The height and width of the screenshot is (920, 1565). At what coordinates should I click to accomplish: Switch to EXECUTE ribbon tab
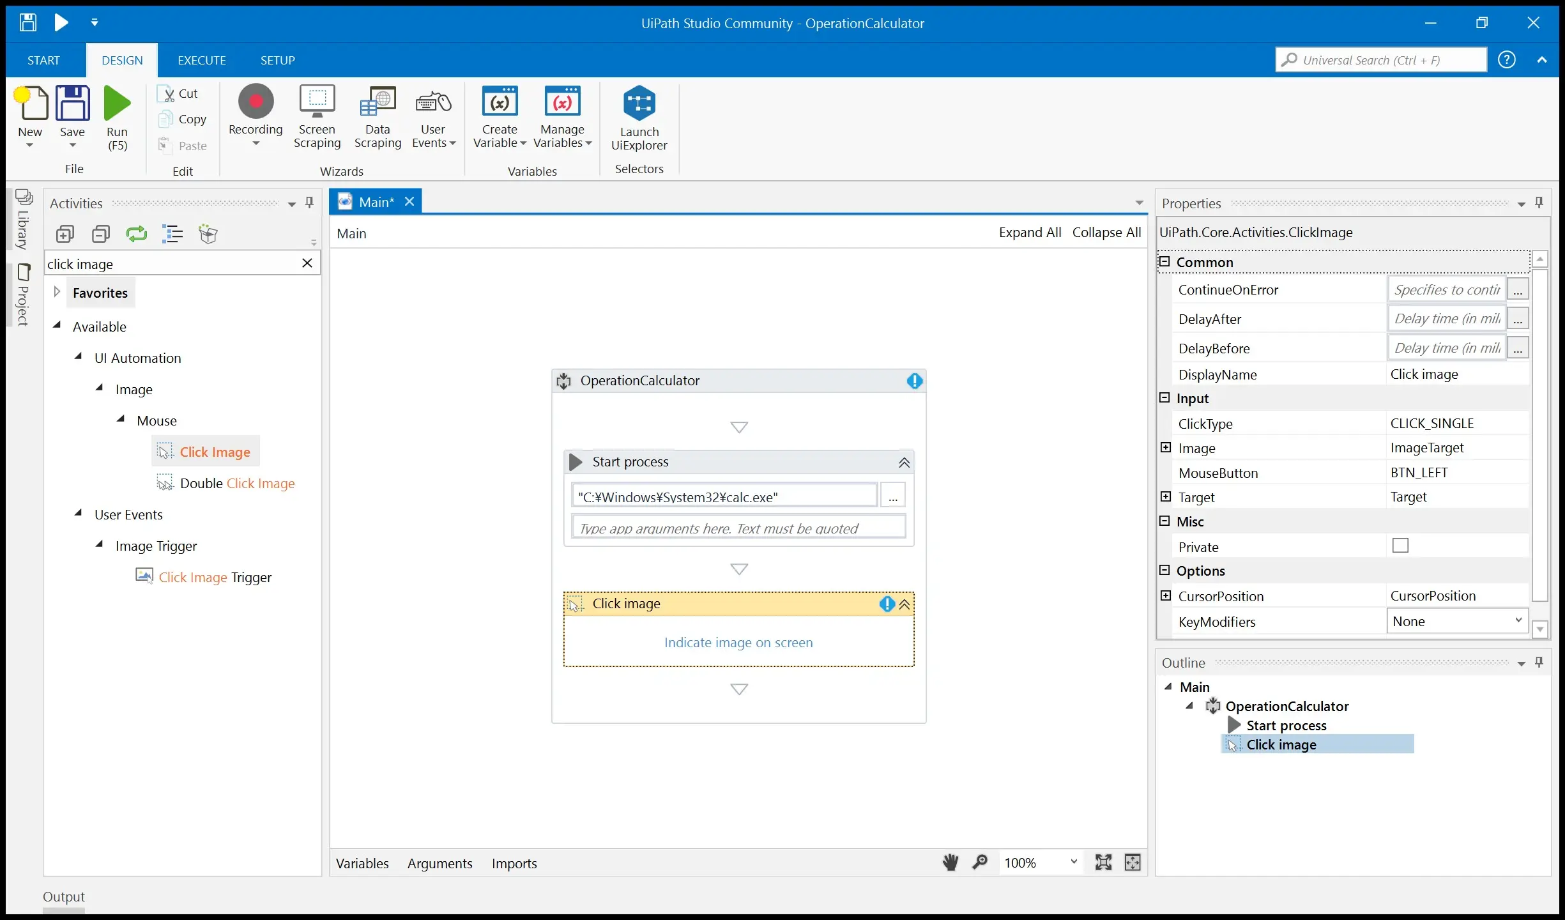[x=202, y=60]
